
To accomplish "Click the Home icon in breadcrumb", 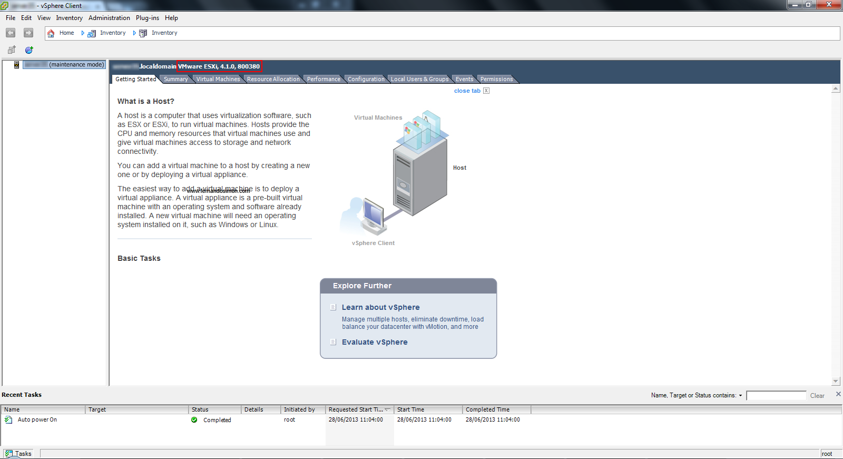I will click(51, 33).
